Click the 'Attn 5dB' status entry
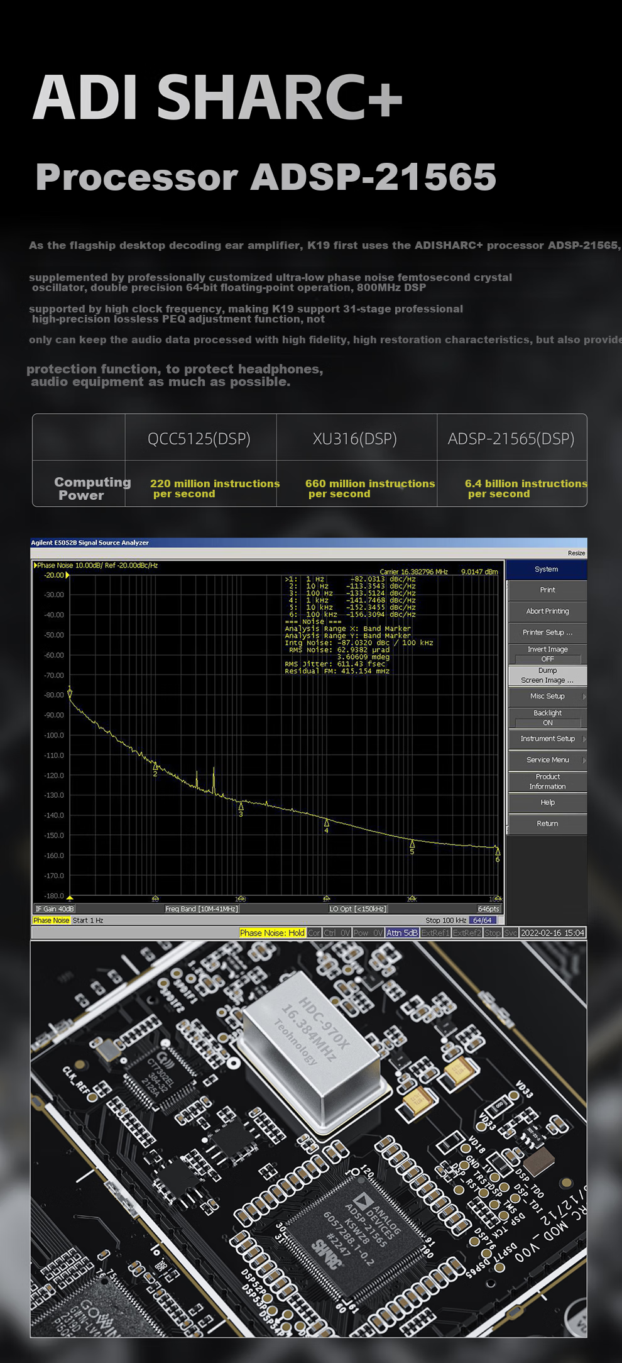The image size is (622, 1363). pyautogui.click(x=402, y=933)
